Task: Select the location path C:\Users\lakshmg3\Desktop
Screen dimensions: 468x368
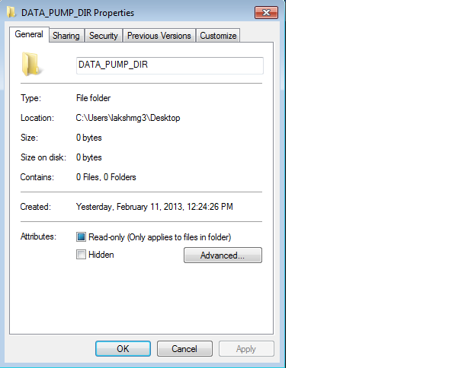Action: click(128, 118)
